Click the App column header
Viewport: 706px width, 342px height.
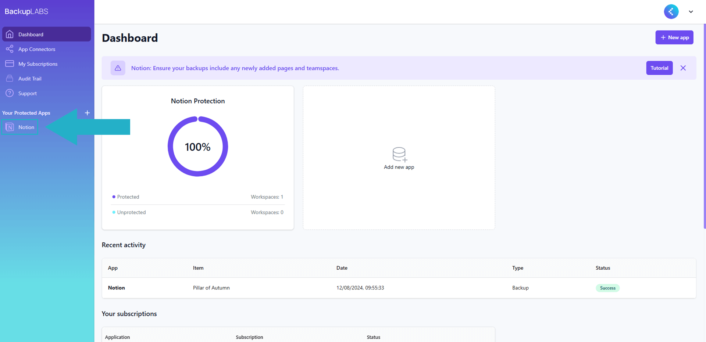[x=113, y=268]
